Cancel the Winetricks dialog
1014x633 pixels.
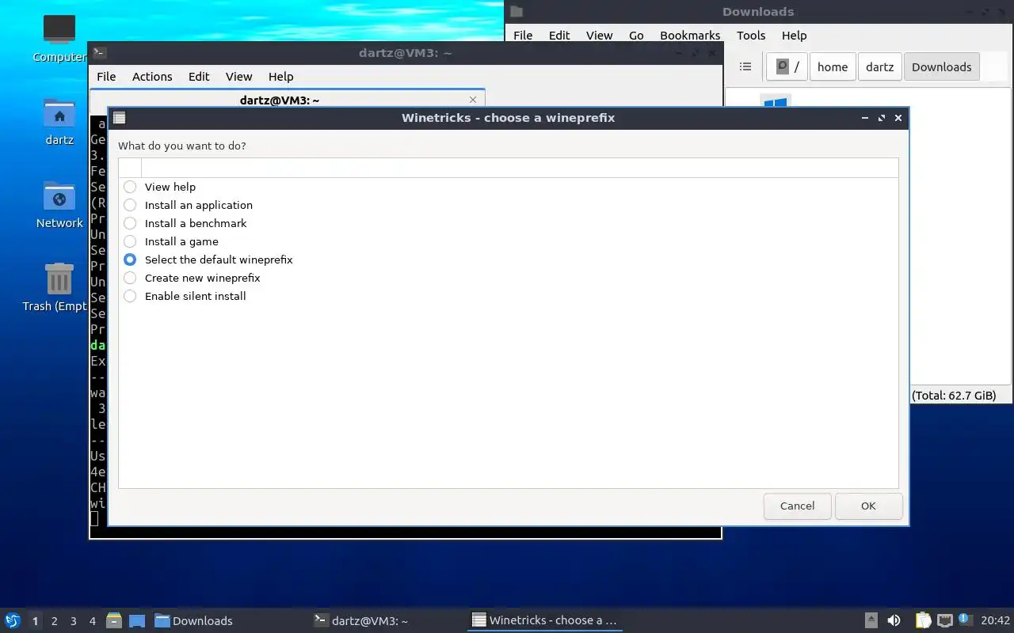pyautogui.click(x=797, y=506)
